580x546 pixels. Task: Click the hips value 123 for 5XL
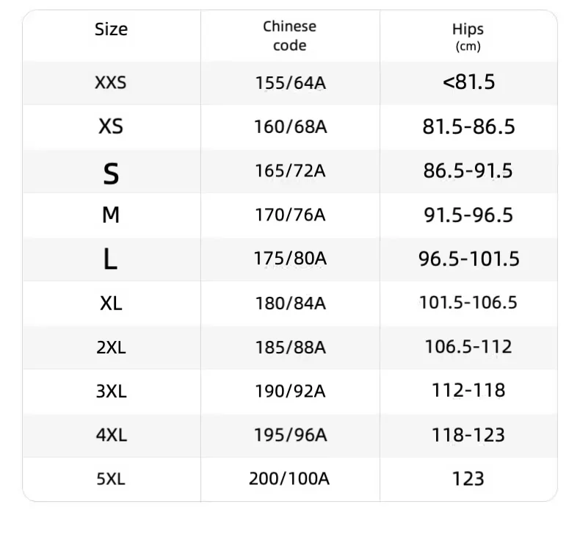[x=468, y=479]
